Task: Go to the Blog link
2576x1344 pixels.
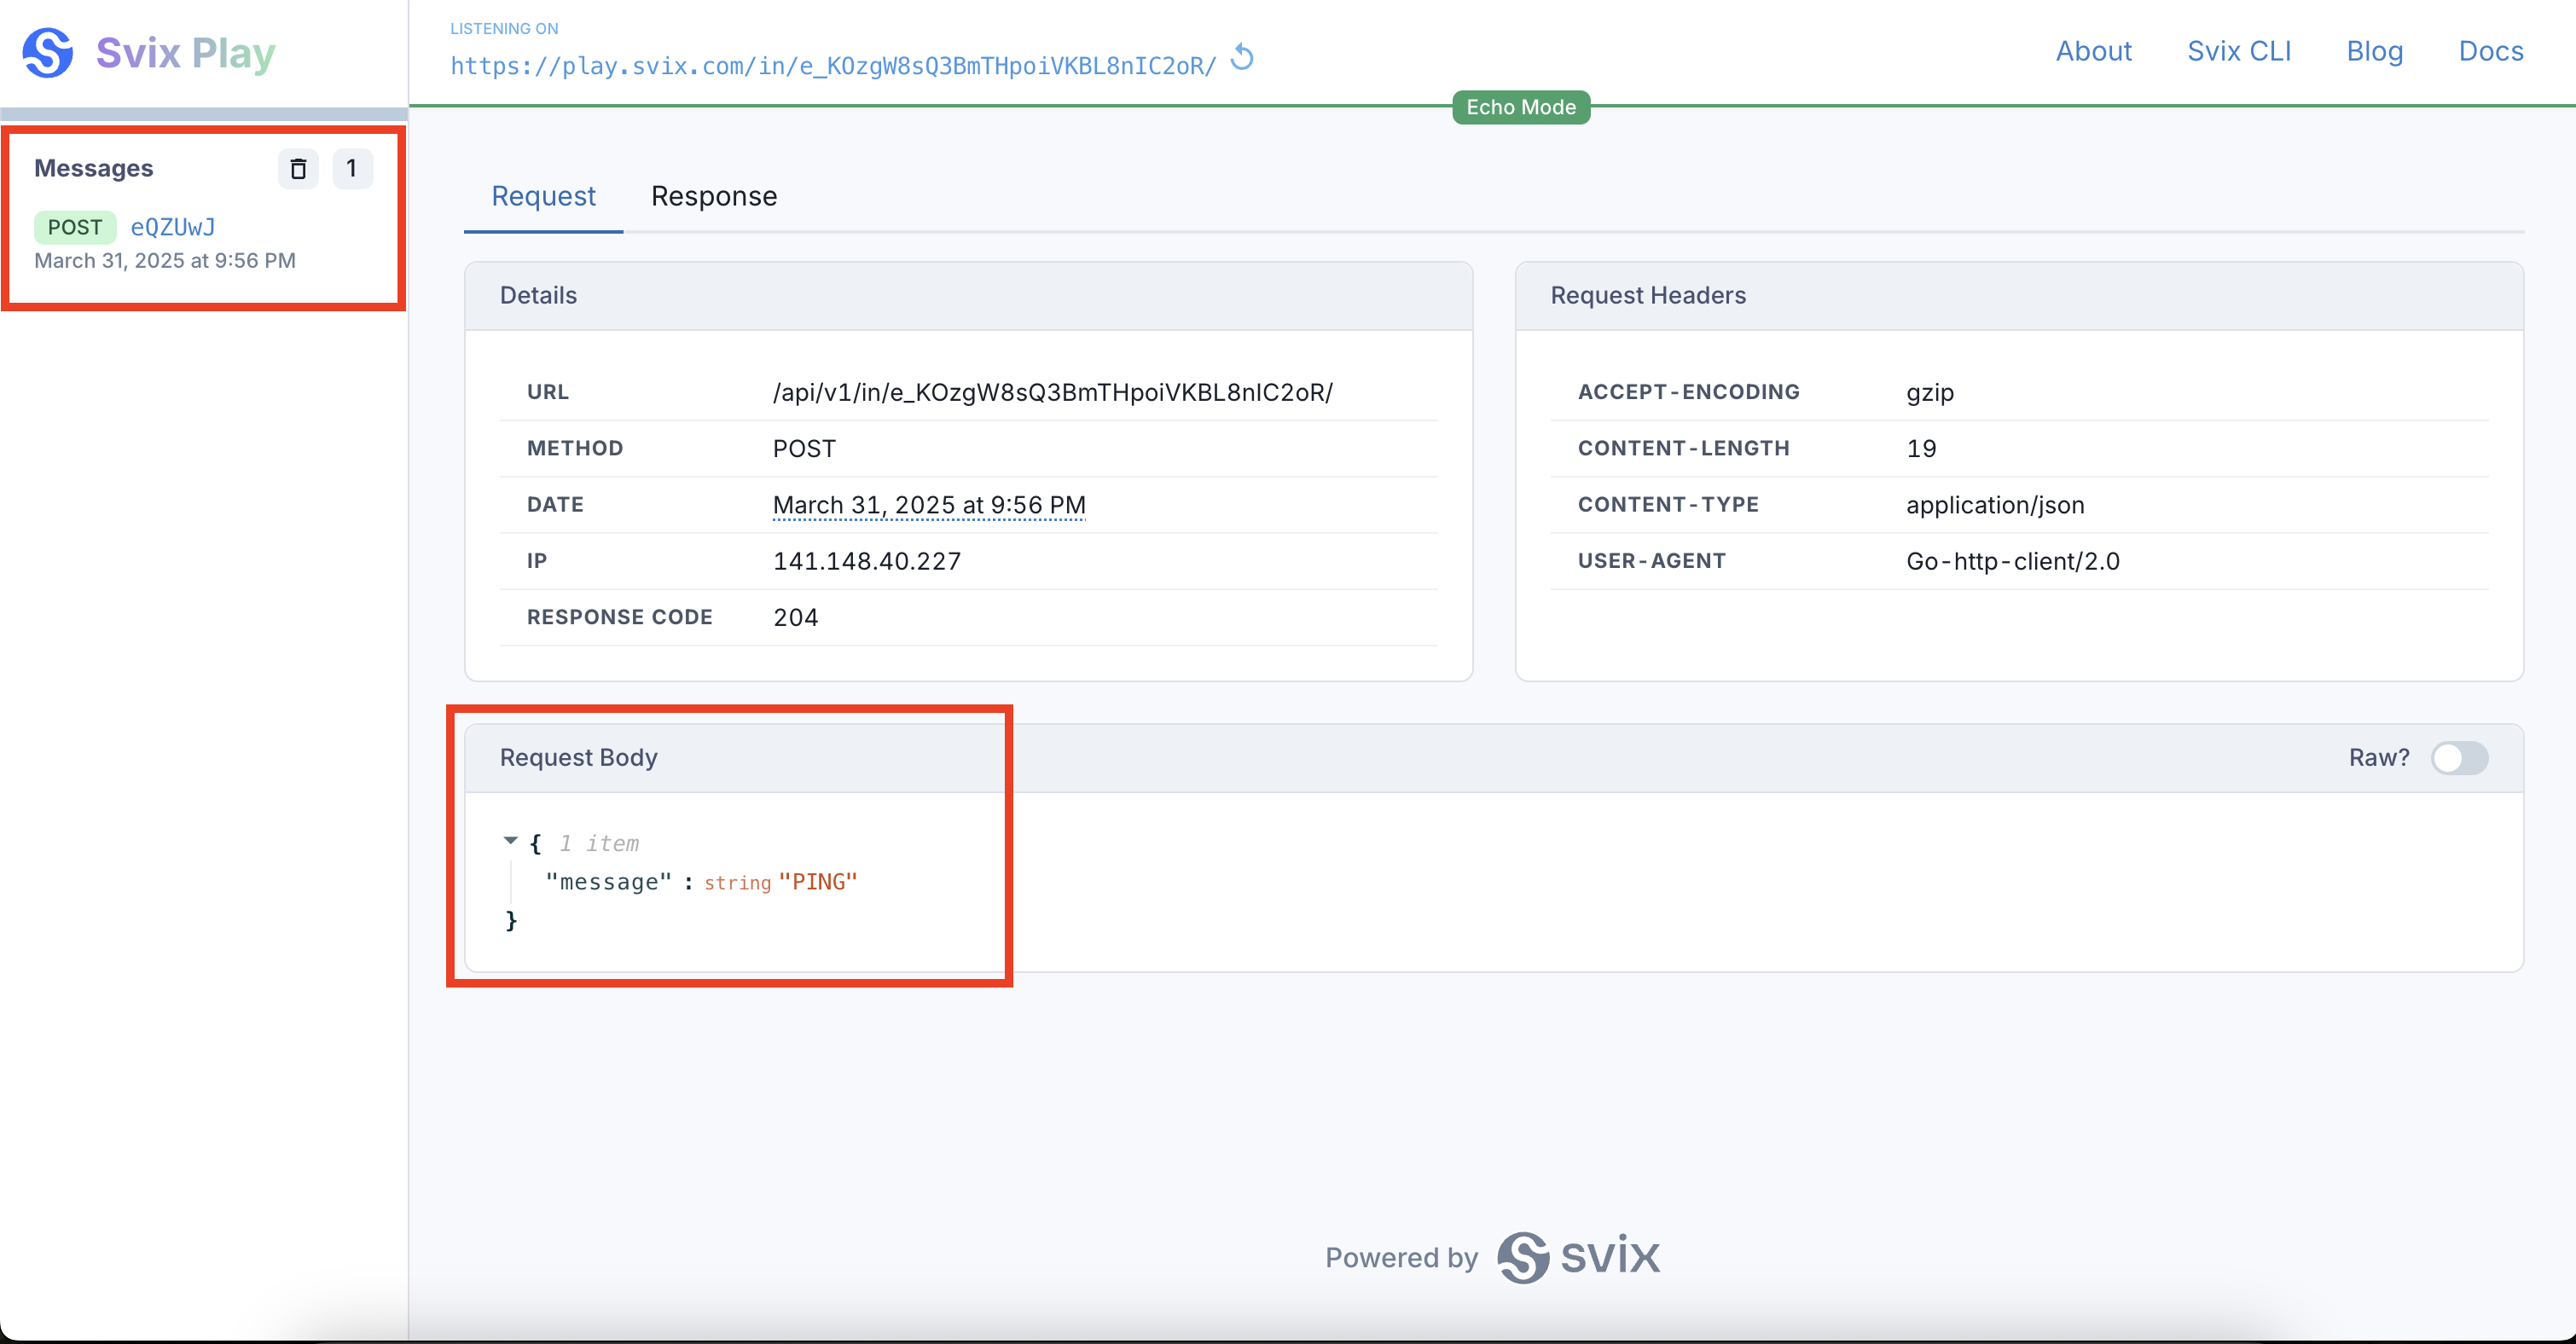Action: 2374,51
